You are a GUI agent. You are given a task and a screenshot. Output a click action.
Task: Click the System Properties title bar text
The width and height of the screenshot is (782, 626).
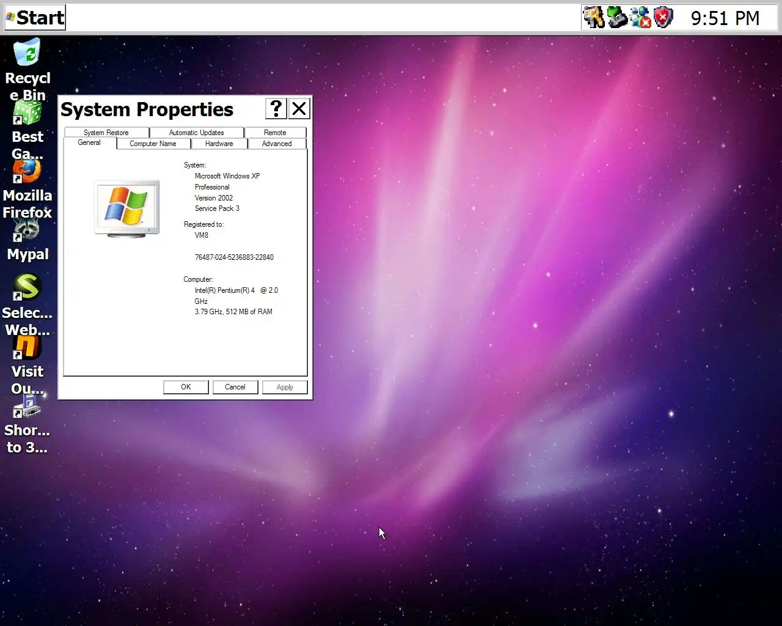click(x=147, y=109)
